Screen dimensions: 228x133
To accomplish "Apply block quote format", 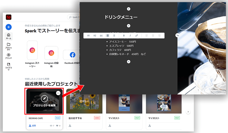I will click(x=101, y=36).
